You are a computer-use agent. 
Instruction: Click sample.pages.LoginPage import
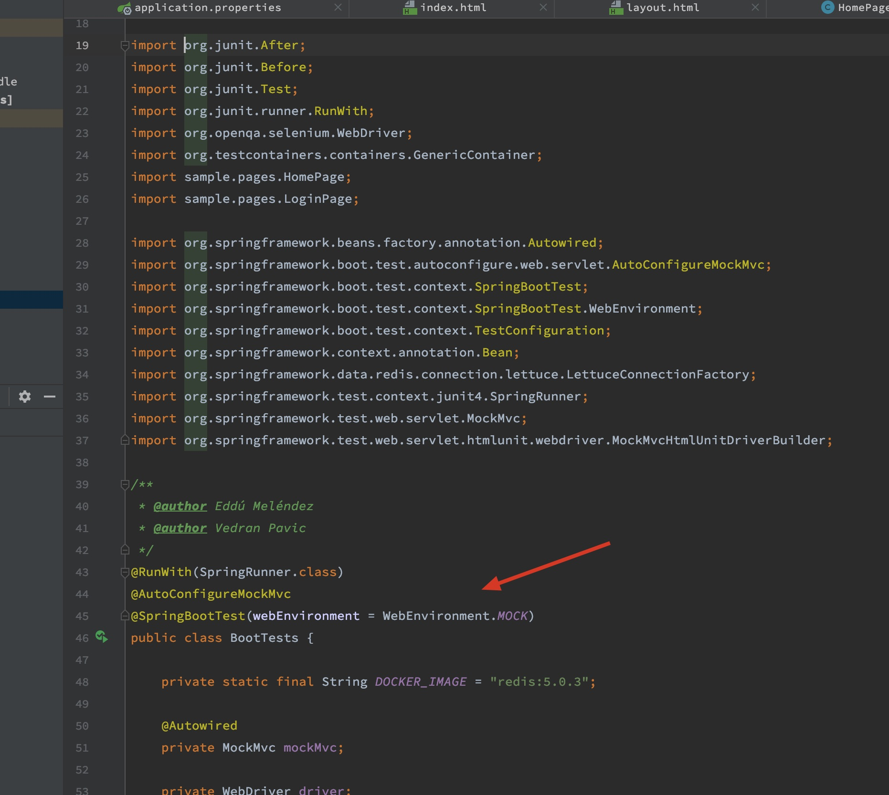[x=268, y=199]
